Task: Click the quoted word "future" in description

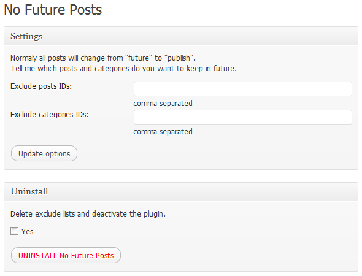Action: (x=139, y=58)
